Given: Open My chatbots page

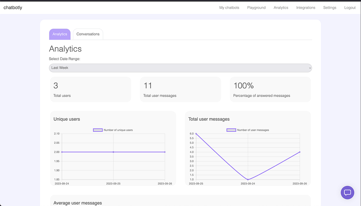Looking at the screenshot, I should tap(229, 8).
